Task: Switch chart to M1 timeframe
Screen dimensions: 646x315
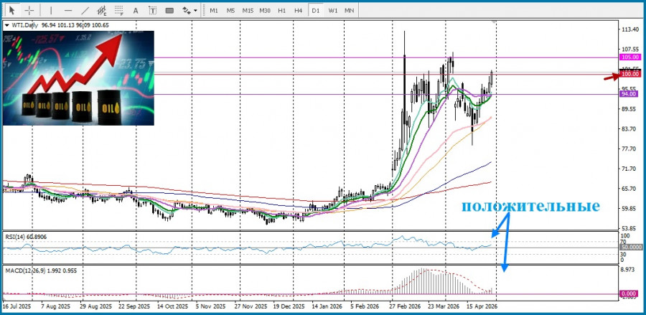Action: (x=214, y=11)
